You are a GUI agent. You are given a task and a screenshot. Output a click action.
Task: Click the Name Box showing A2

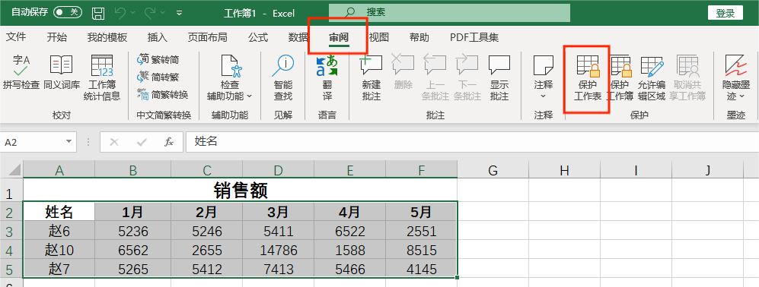(x=32, y=142)
